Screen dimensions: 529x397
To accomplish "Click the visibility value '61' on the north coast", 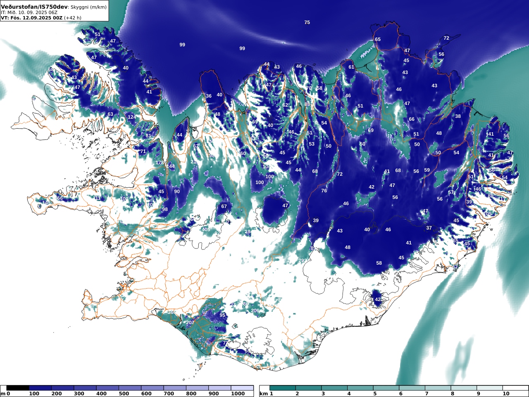I will [351, 67].
